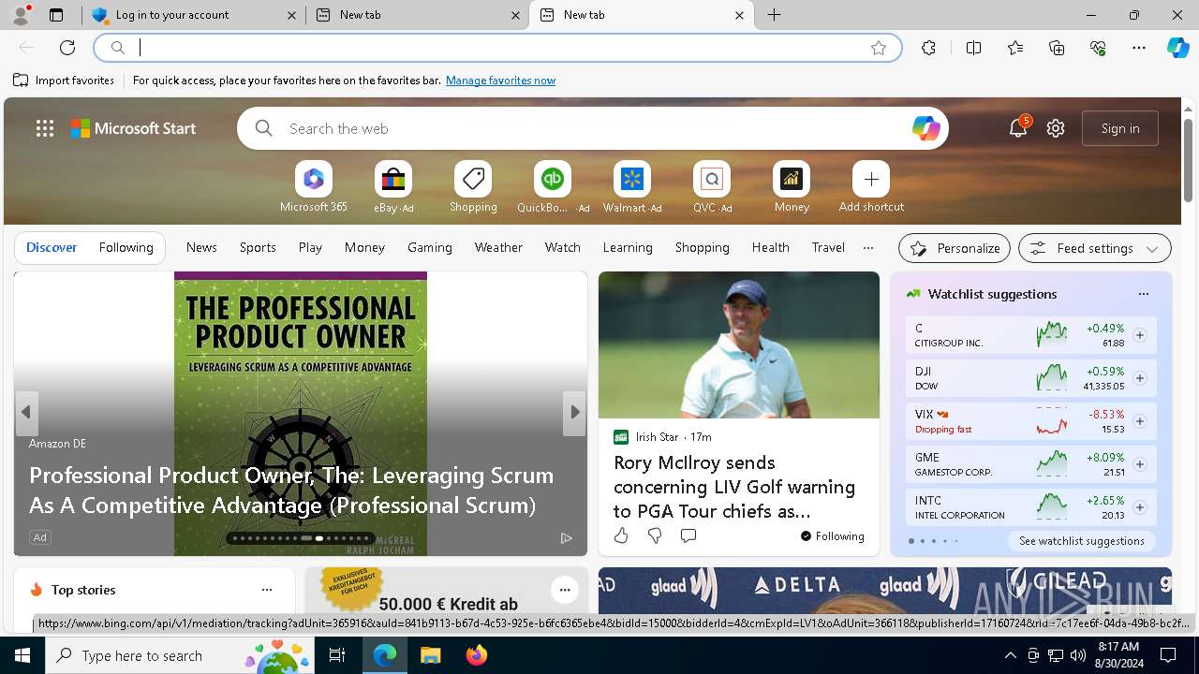Screen dimensions: 1199x674
Task: Open Kredit ad card options menu
Action: 564,590
